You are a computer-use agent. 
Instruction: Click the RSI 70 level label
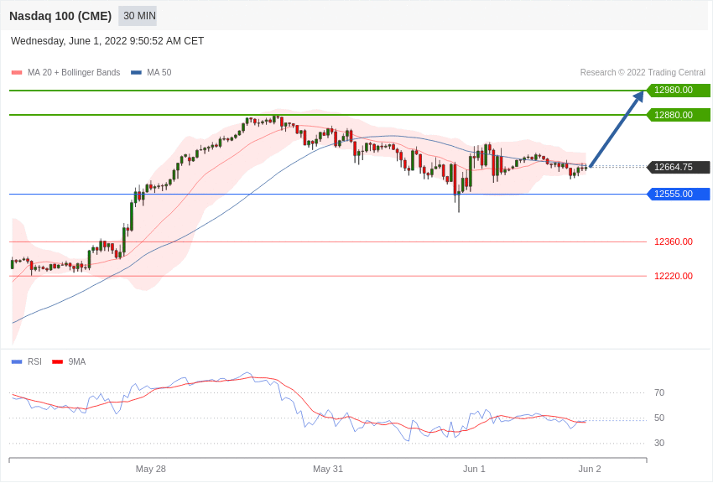pos(659,392)
